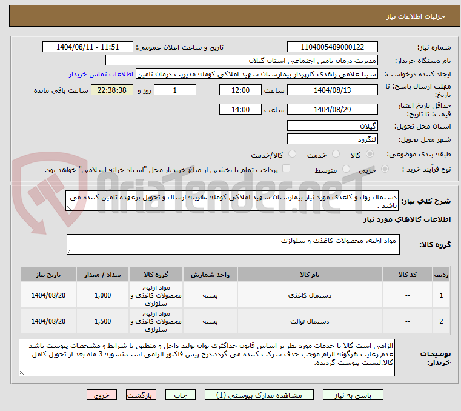Click the unit بسته in row 1
The image size is (461, 411).
click(x=210, y=295)
